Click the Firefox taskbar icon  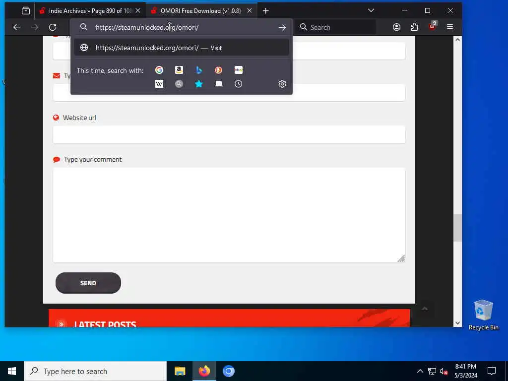(x=204, y=371)
